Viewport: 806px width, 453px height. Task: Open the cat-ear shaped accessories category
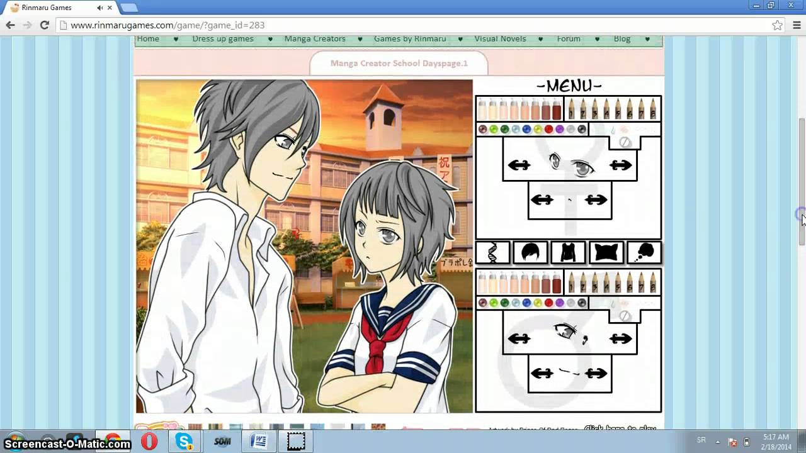pos(606,252)
